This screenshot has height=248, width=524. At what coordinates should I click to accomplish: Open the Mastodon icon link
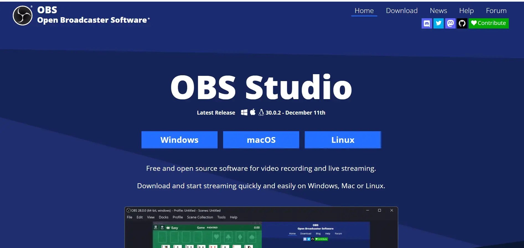[x=450, y=23]
